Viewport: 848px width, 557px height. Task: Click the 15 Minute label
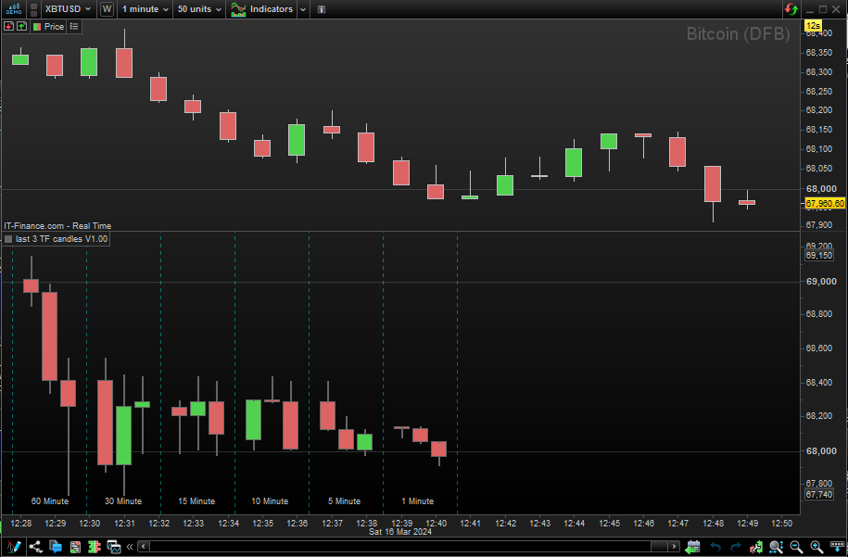pos(196,501)
